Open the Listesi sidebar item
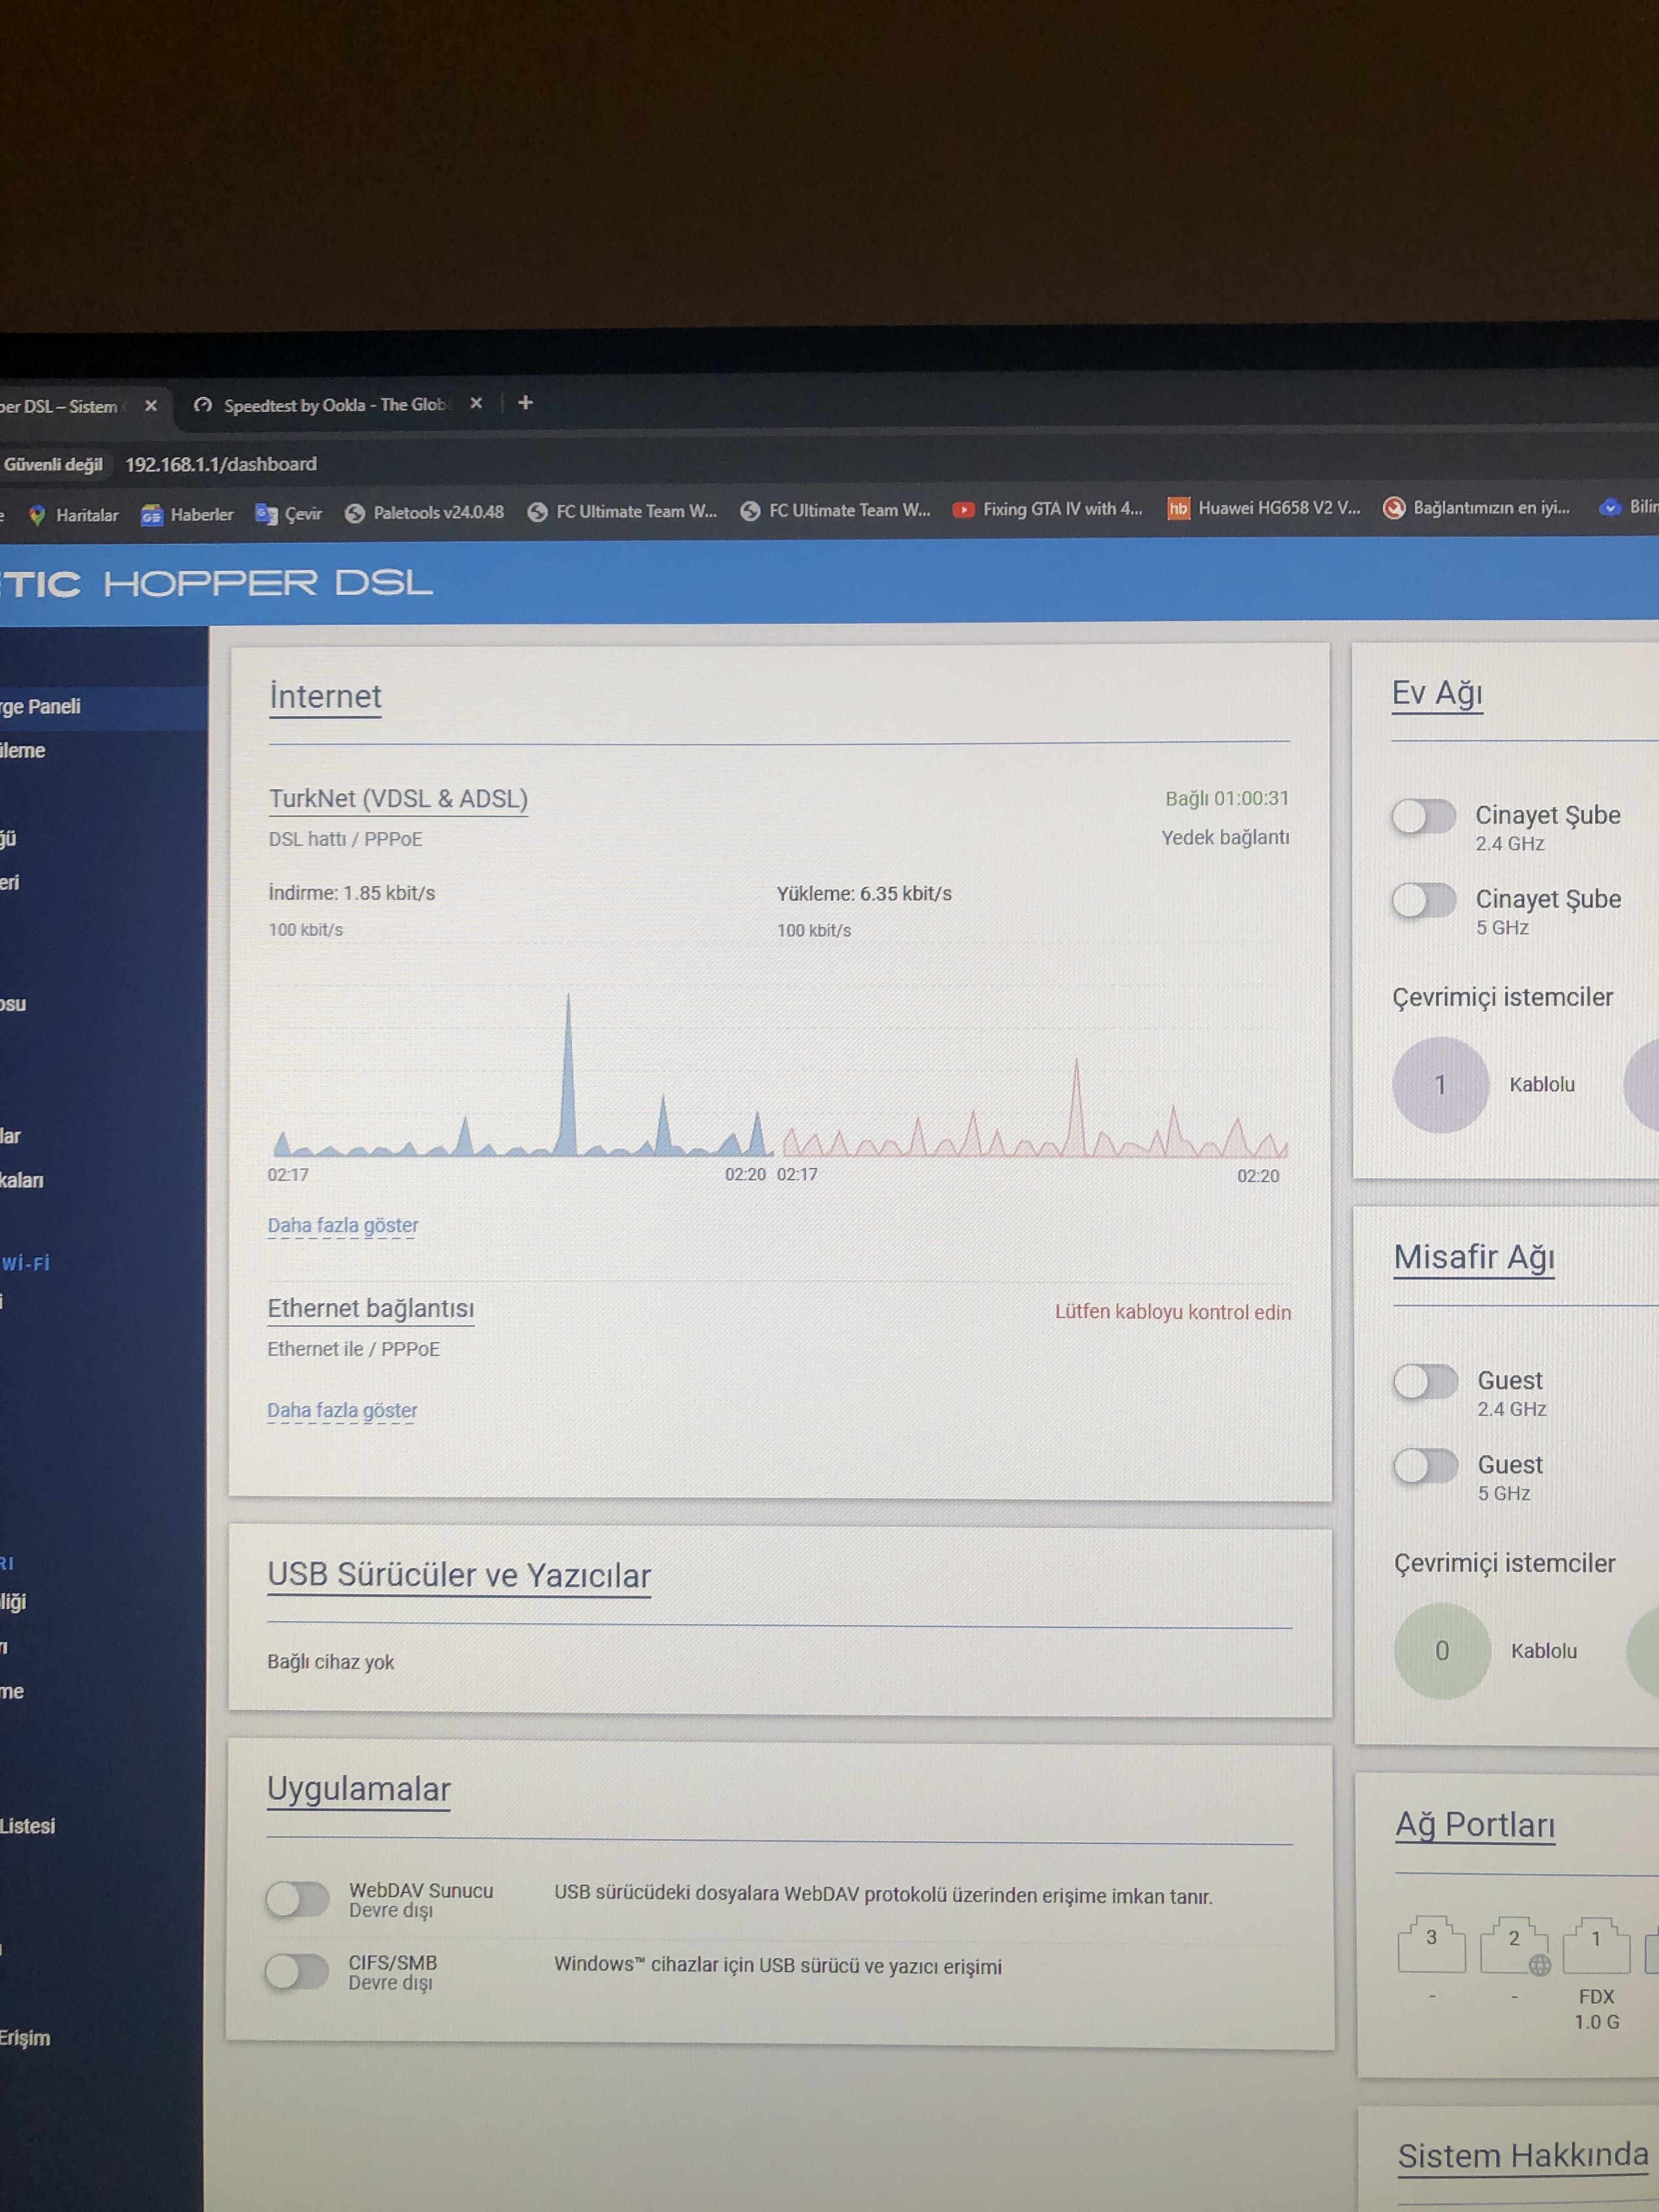The image size is (1659, 2212). [28, 1826]
